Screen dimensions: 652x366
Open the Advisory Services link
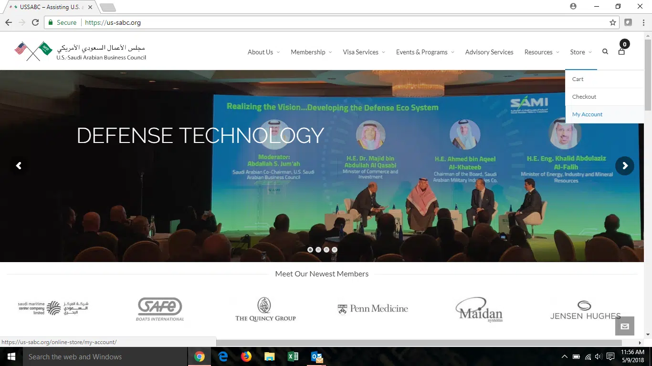click(x=489, y=52)
